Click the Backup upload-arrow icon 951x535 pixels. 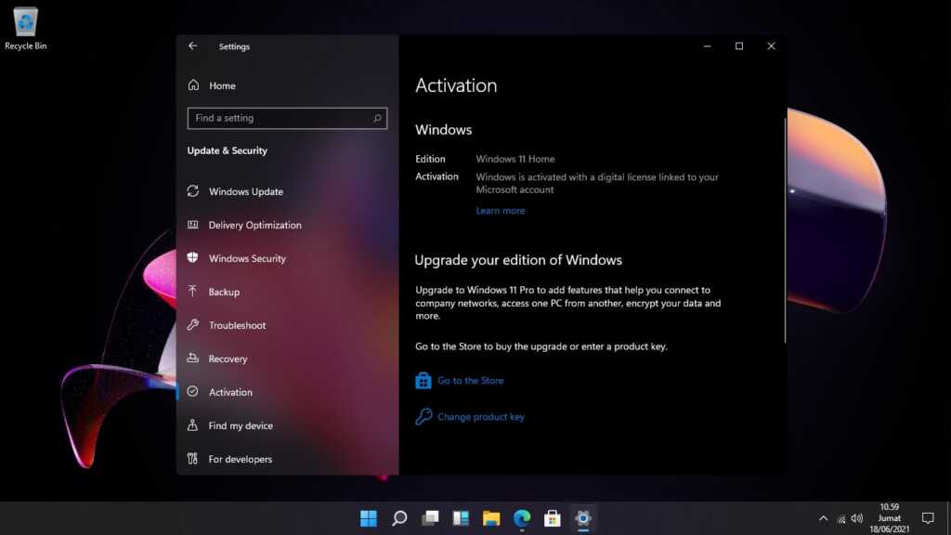[193, 291]
